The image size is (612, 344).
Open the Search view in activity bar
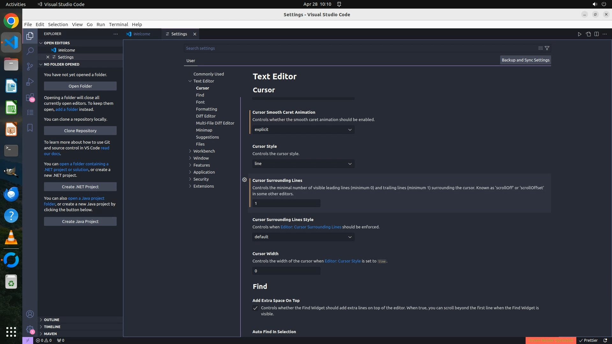(30, 51)
